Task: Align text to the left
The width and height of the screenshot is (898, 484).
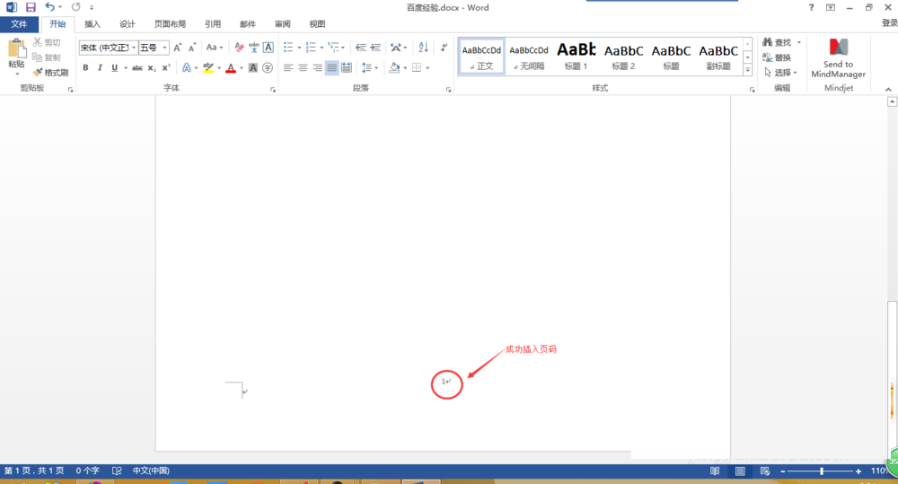Action: point(288,67)
